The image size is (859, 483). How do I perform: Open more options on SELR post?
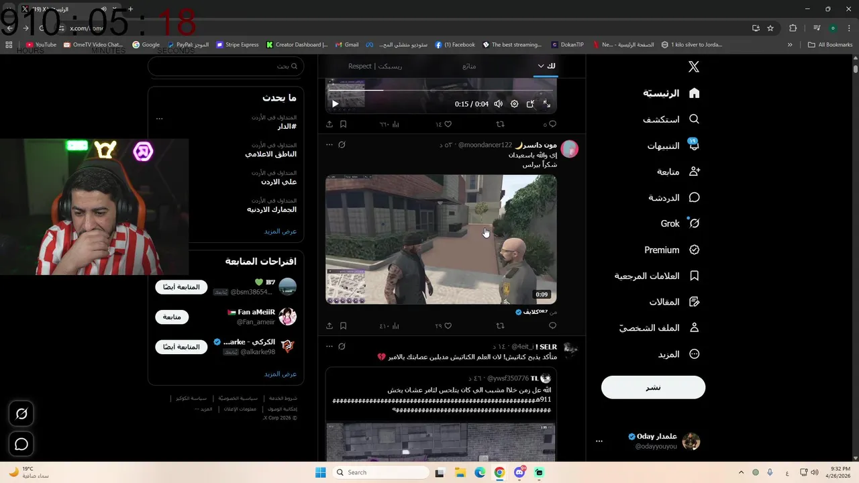coord(329,347)
